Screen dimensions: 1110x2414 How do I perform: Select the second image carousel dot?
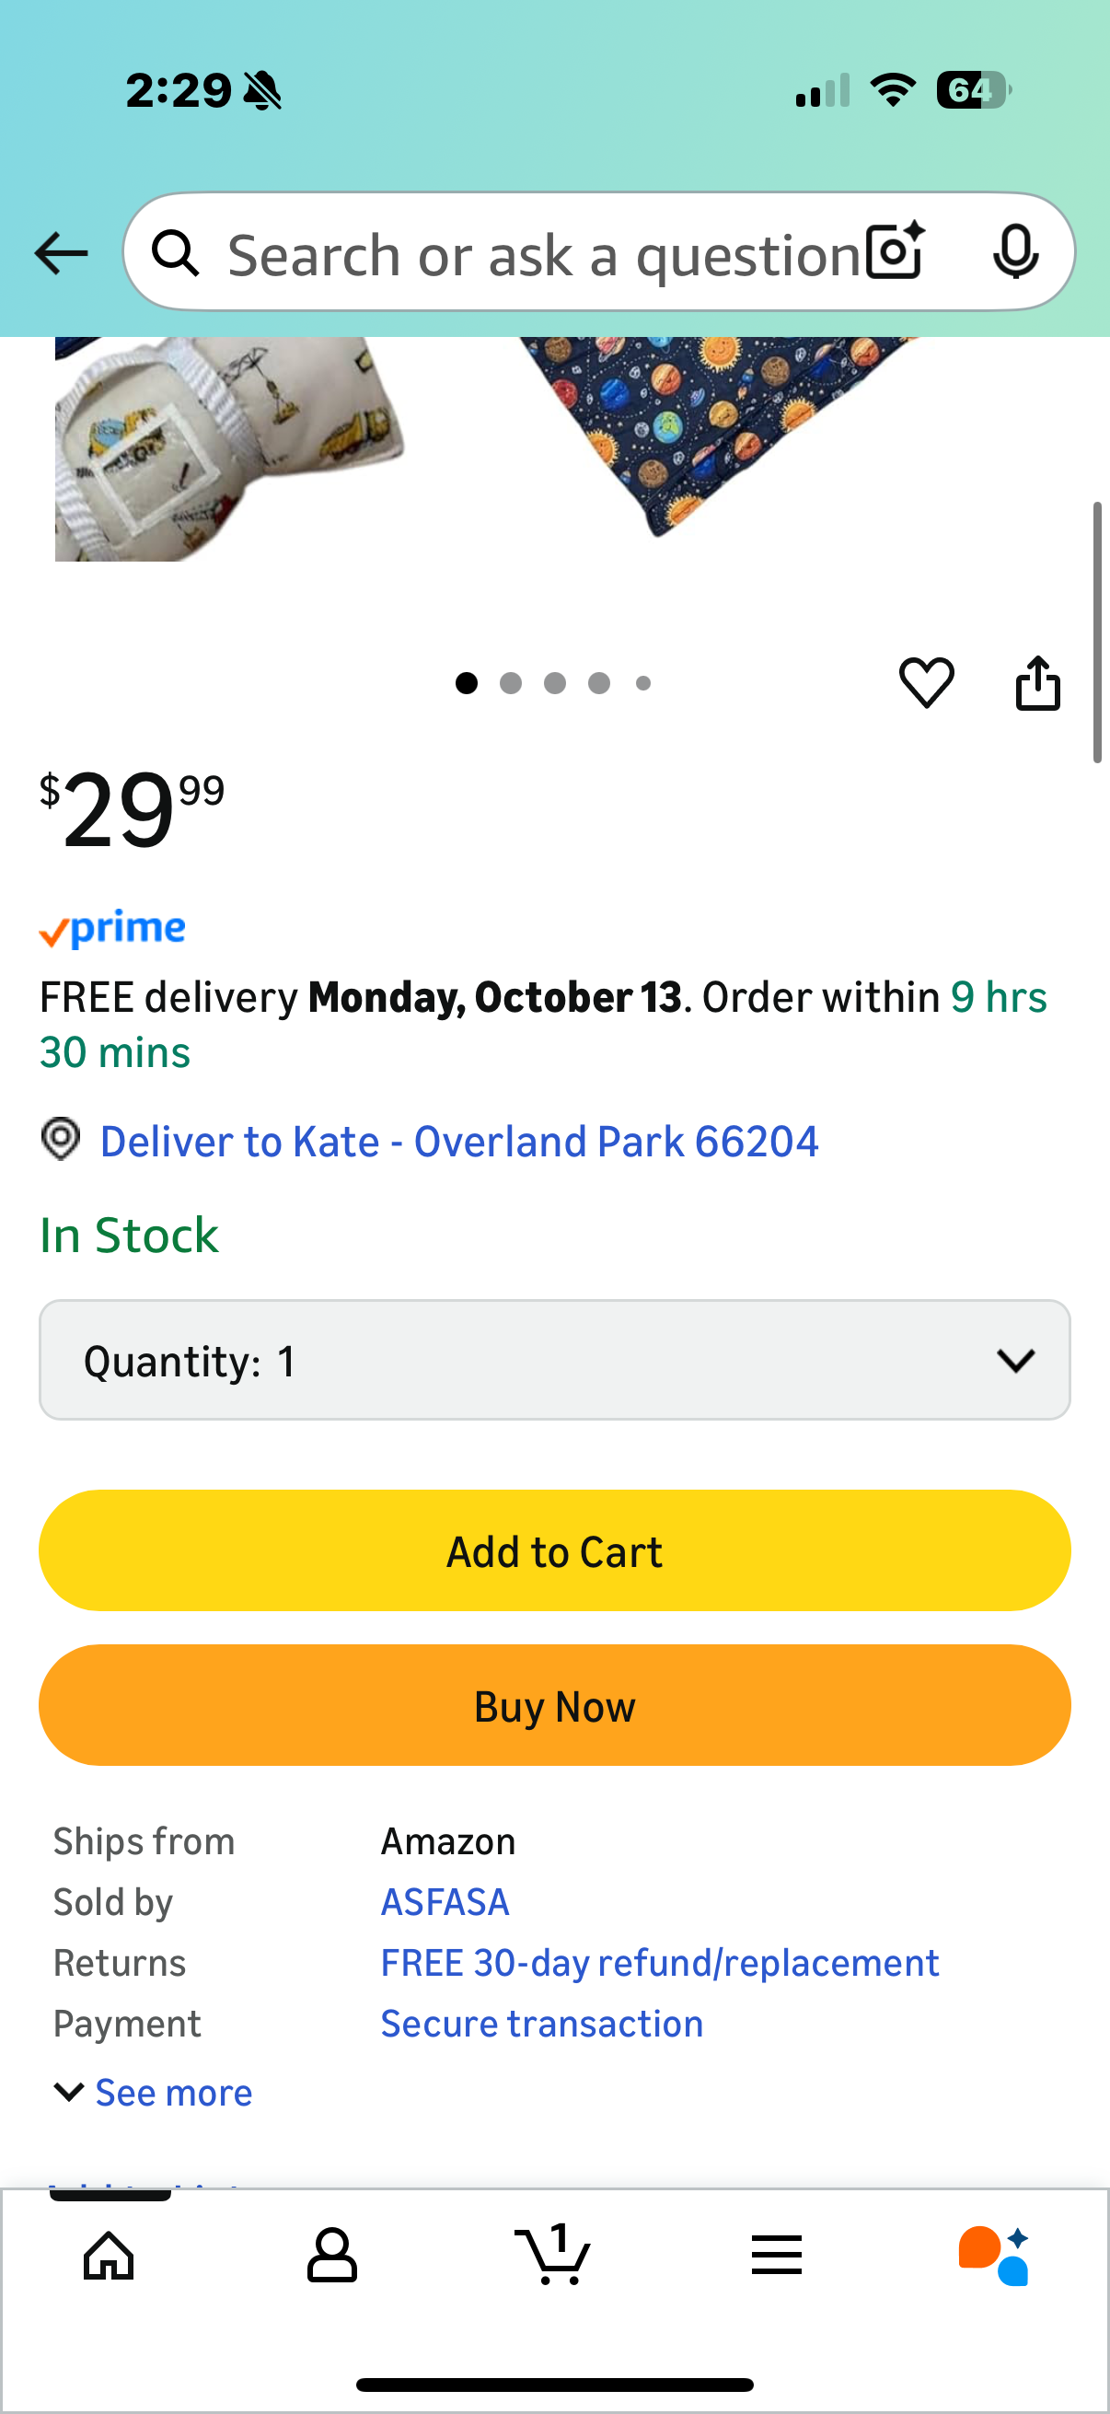[x=511, y=683]
